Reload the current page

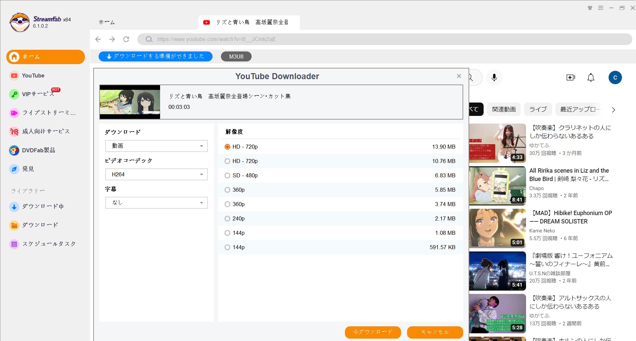(x=126, y=39)
